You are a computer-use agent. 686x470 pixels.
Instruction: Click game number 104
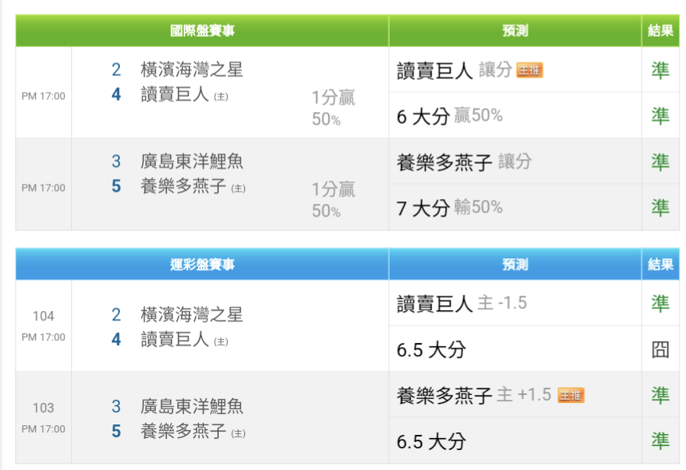pos(43,316)
